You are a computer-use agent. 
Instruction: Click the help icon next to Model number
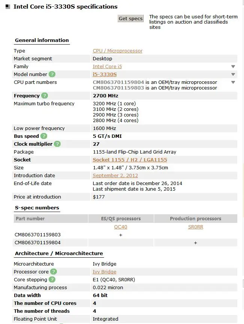click(52, 74)
